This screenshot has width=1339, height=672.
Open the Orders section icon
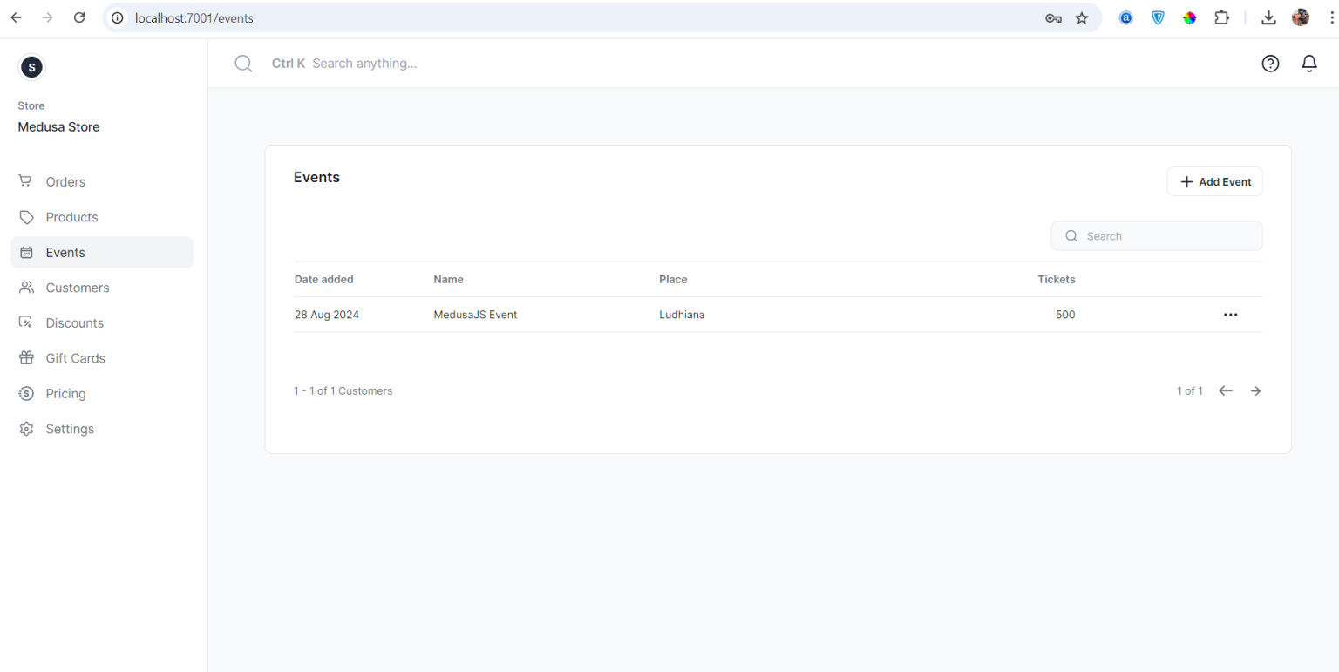tap(26, 181)
